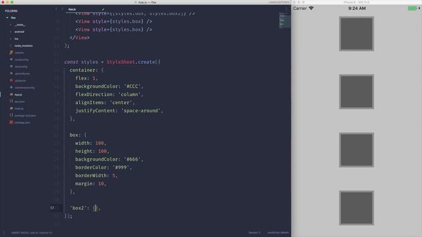Open the .watchmanconfig file name

click(24, 88)
